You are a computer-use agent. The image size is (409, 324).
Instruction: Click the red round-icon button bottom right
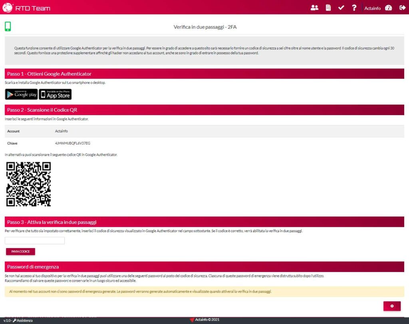pos(392,306)
